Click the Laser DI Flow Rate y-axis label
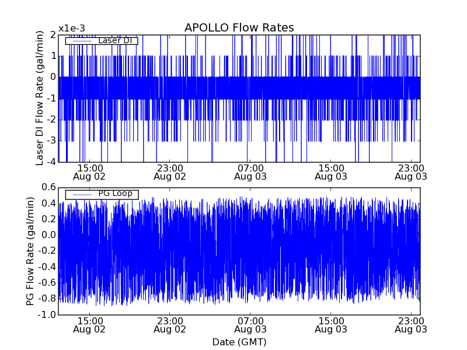The image size is (467, 350). [x=40, y=98]
